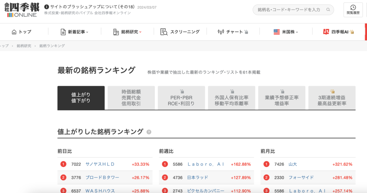This screenshot has width=367, height=193.
Task: Open the 3期連続増益 最高益更新率 tab
Action: 332,98
